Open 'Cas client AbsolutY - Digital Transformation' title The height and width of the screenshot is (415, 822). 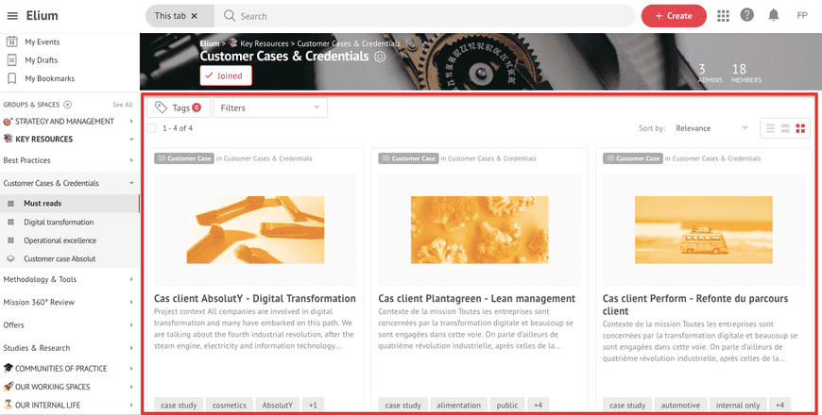255,299
